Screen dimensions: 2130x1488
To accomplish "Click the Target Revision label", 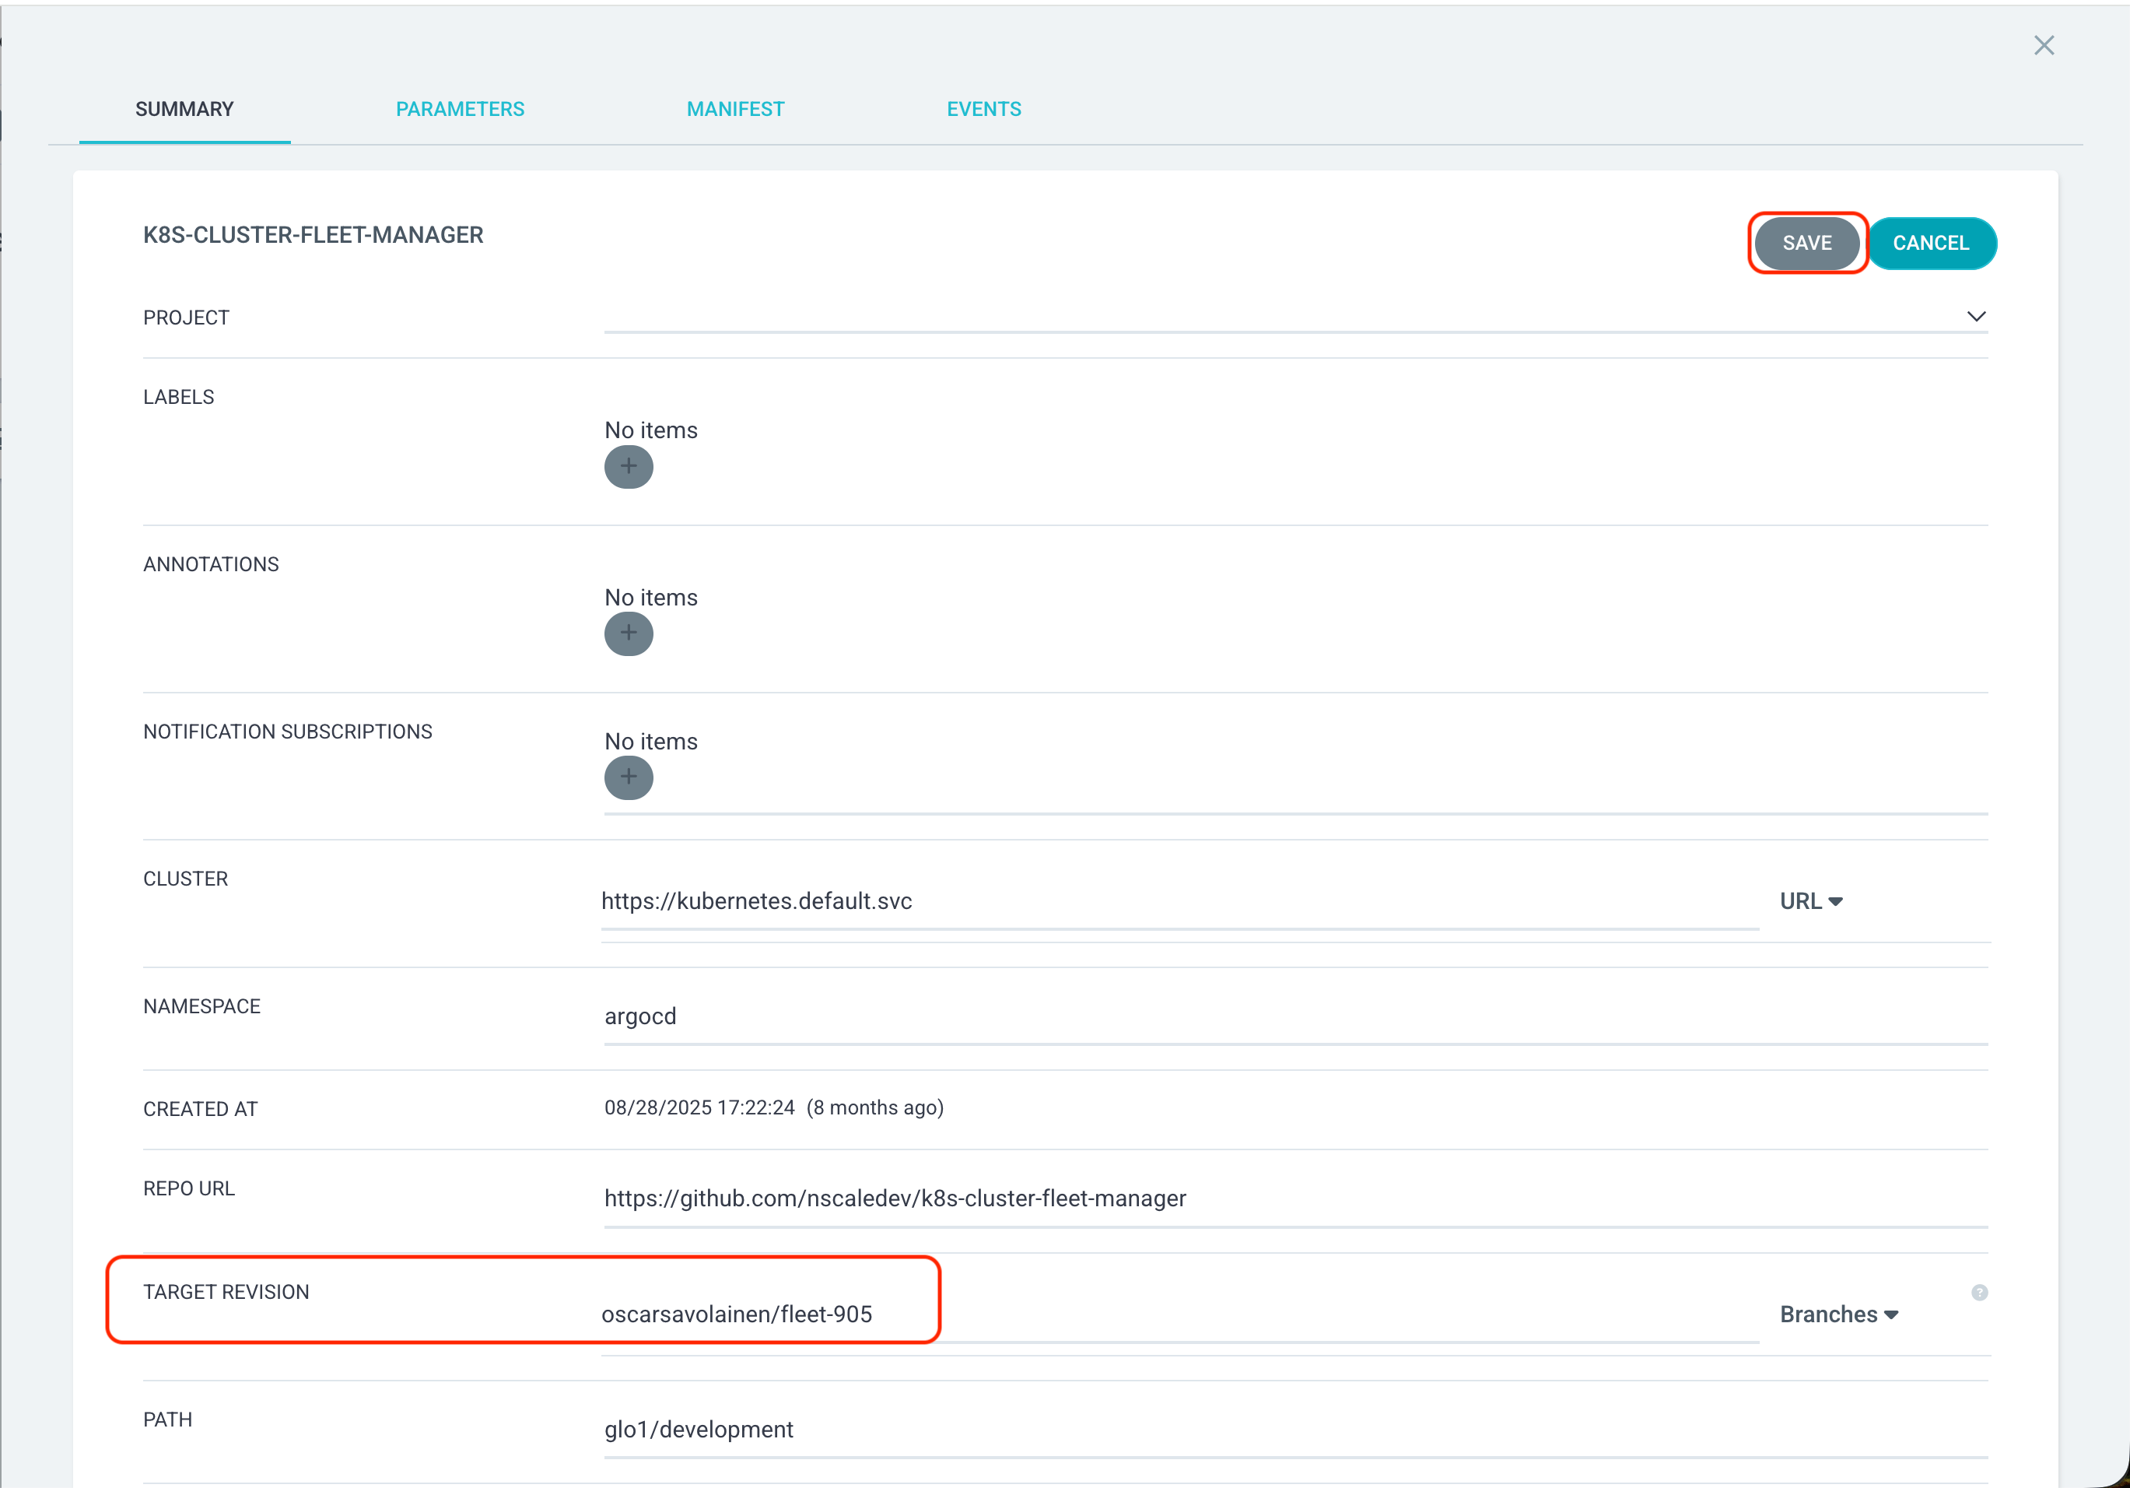I will pyautogui.click(x=226, y=1292).
